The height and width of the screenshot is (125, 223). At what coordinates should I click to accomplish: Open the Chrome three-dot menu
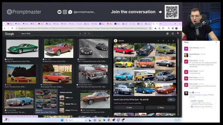click(x=180, y=28)
